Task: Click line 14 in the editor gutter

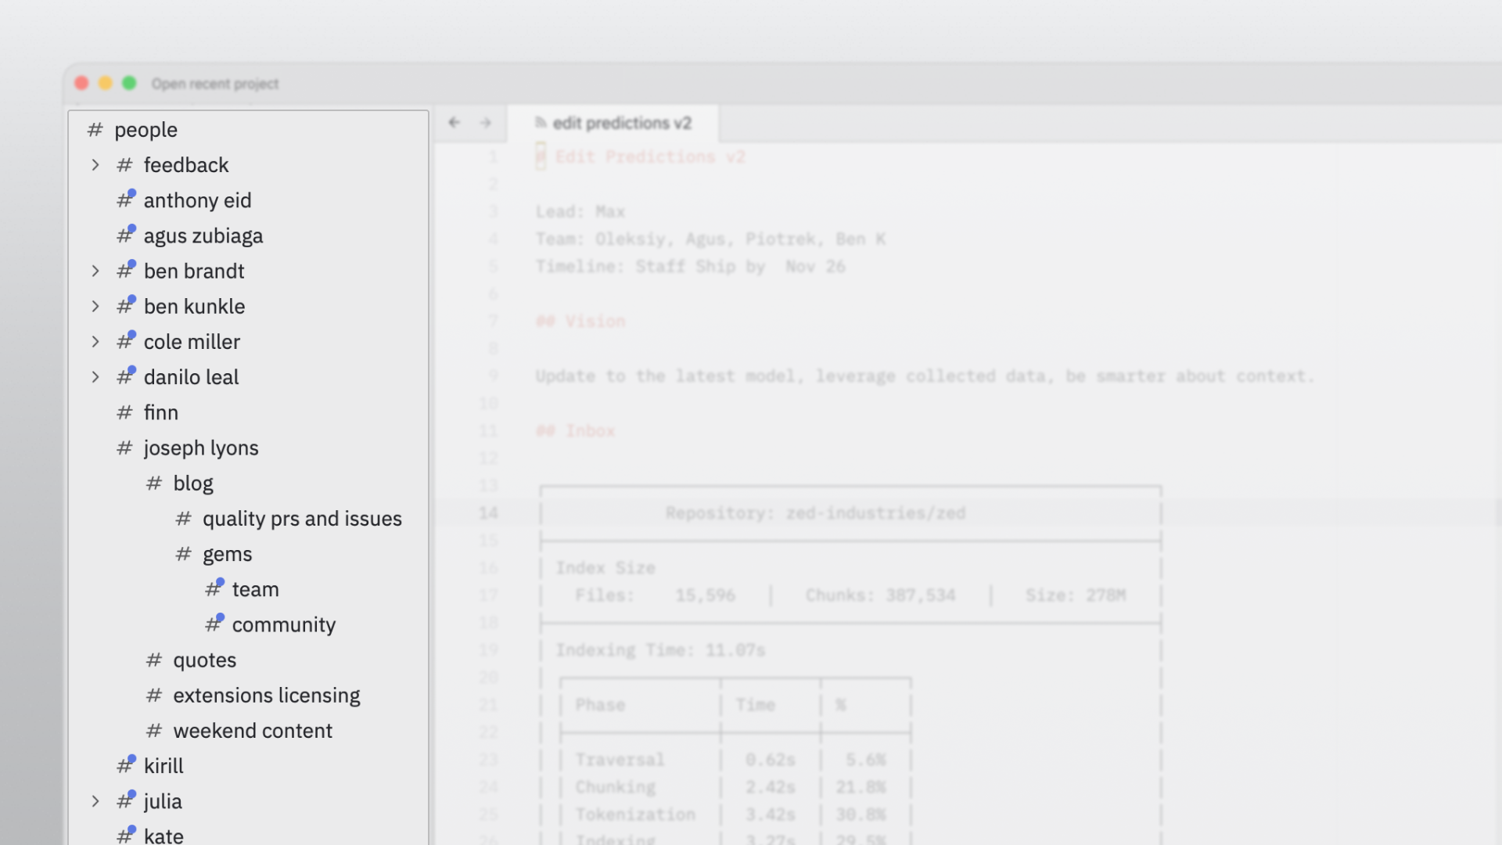Action: tap(488, 513)
